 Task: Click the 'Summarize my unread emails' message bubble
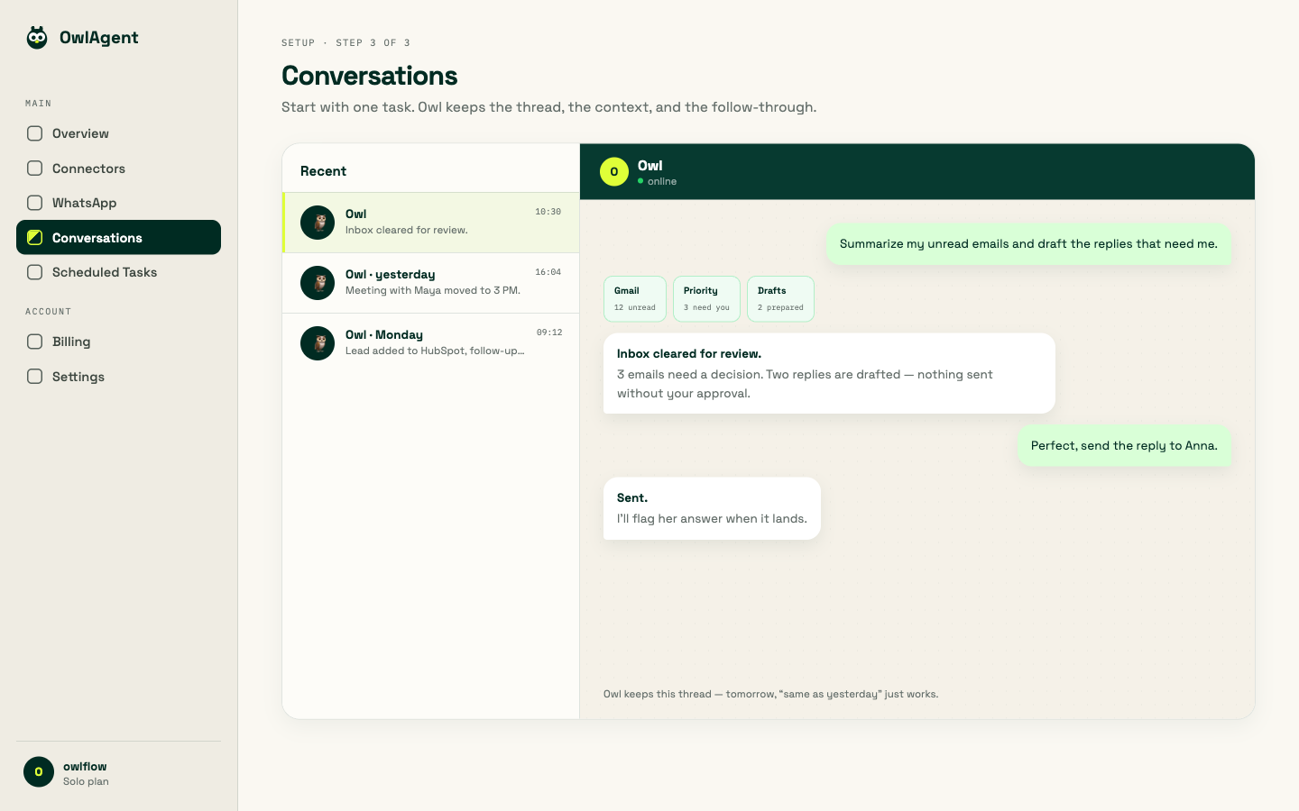tap(1028, 244)
